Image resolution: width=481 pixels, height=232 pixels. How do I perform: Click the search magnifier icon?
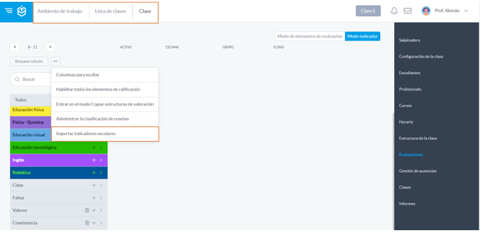(17, 79)
